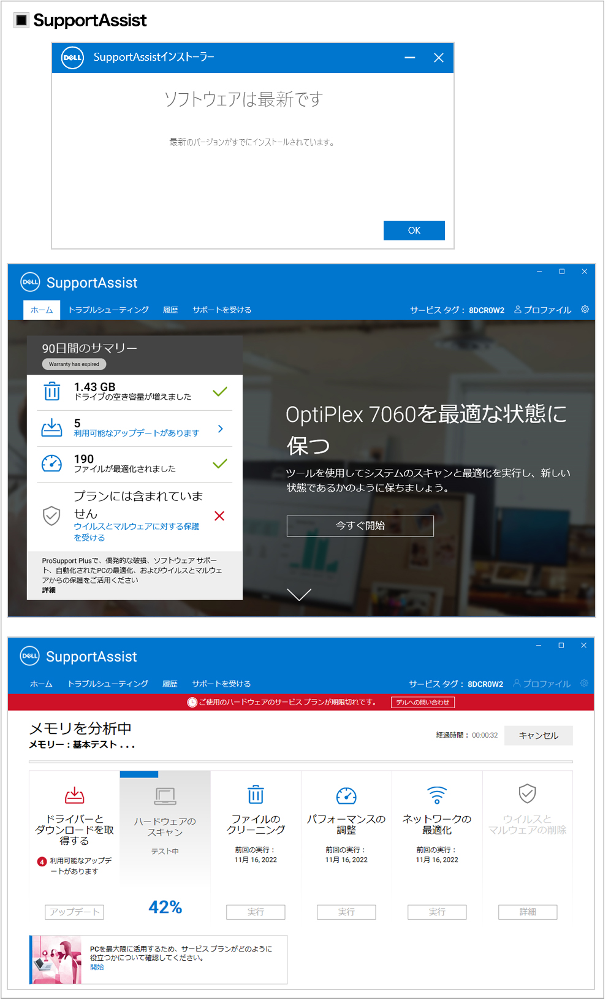Select the ホーム tab in the 90日間のサマリー window
Screen dimensions: 611x1000
(42, 310)
